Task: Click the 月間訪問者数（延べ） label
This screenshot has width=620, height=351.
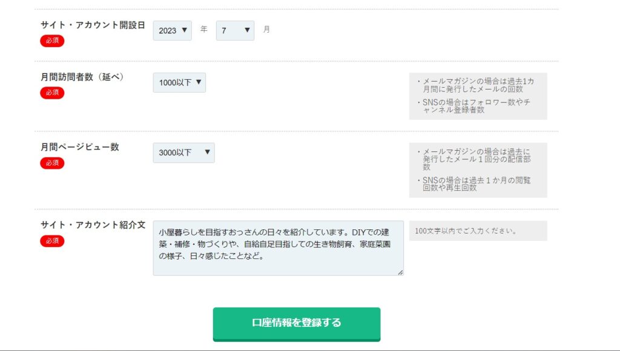Action: click(x=82, y=77)
